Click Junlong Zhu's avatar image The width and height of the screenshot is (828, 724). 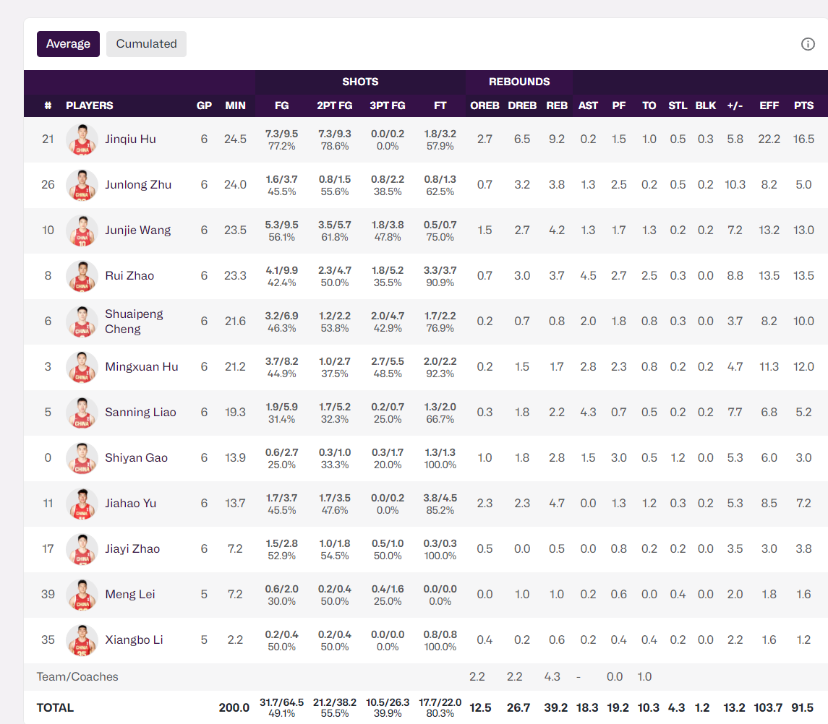(x=82, y=185)
